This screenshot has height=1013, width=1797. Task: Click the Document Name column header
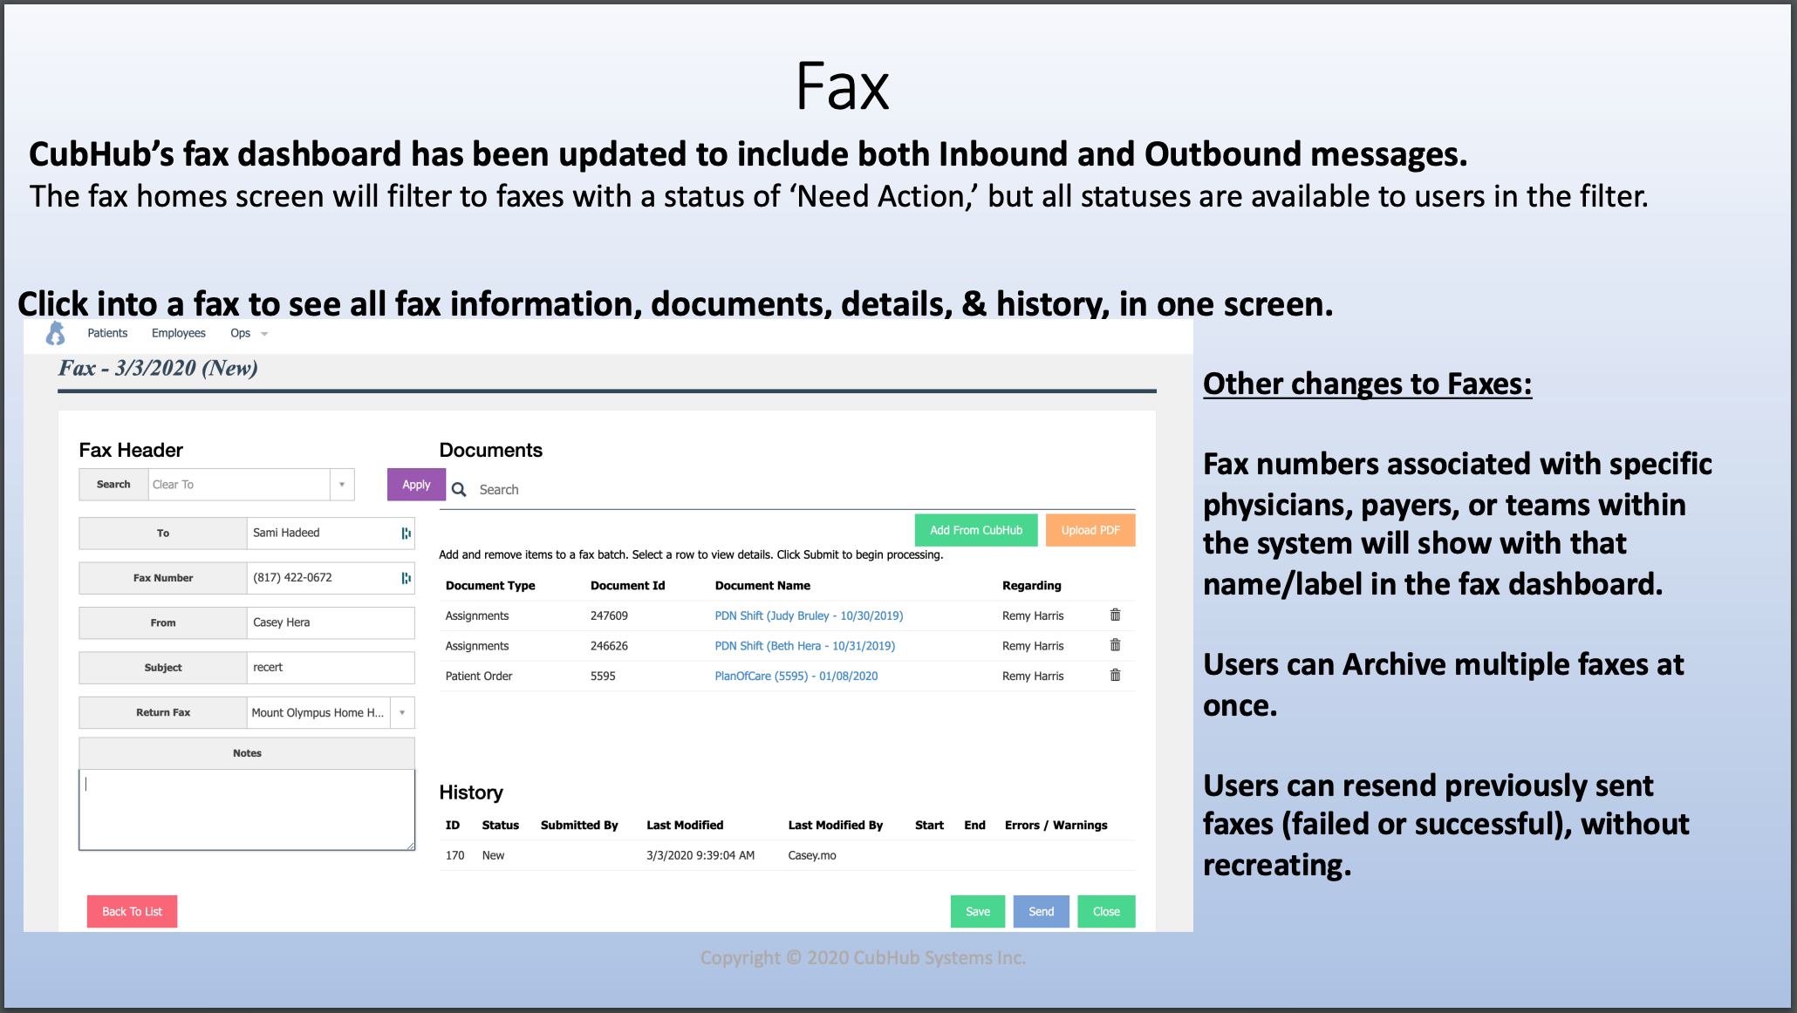(x=762, y=585)
